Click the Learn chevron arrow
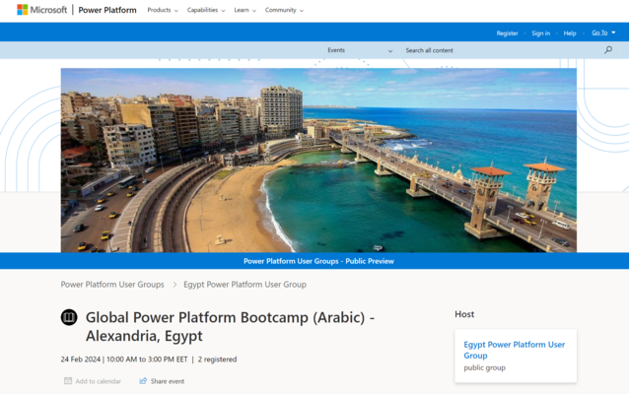The height and width of the screenshot is (394, 629). coord(254,11)
